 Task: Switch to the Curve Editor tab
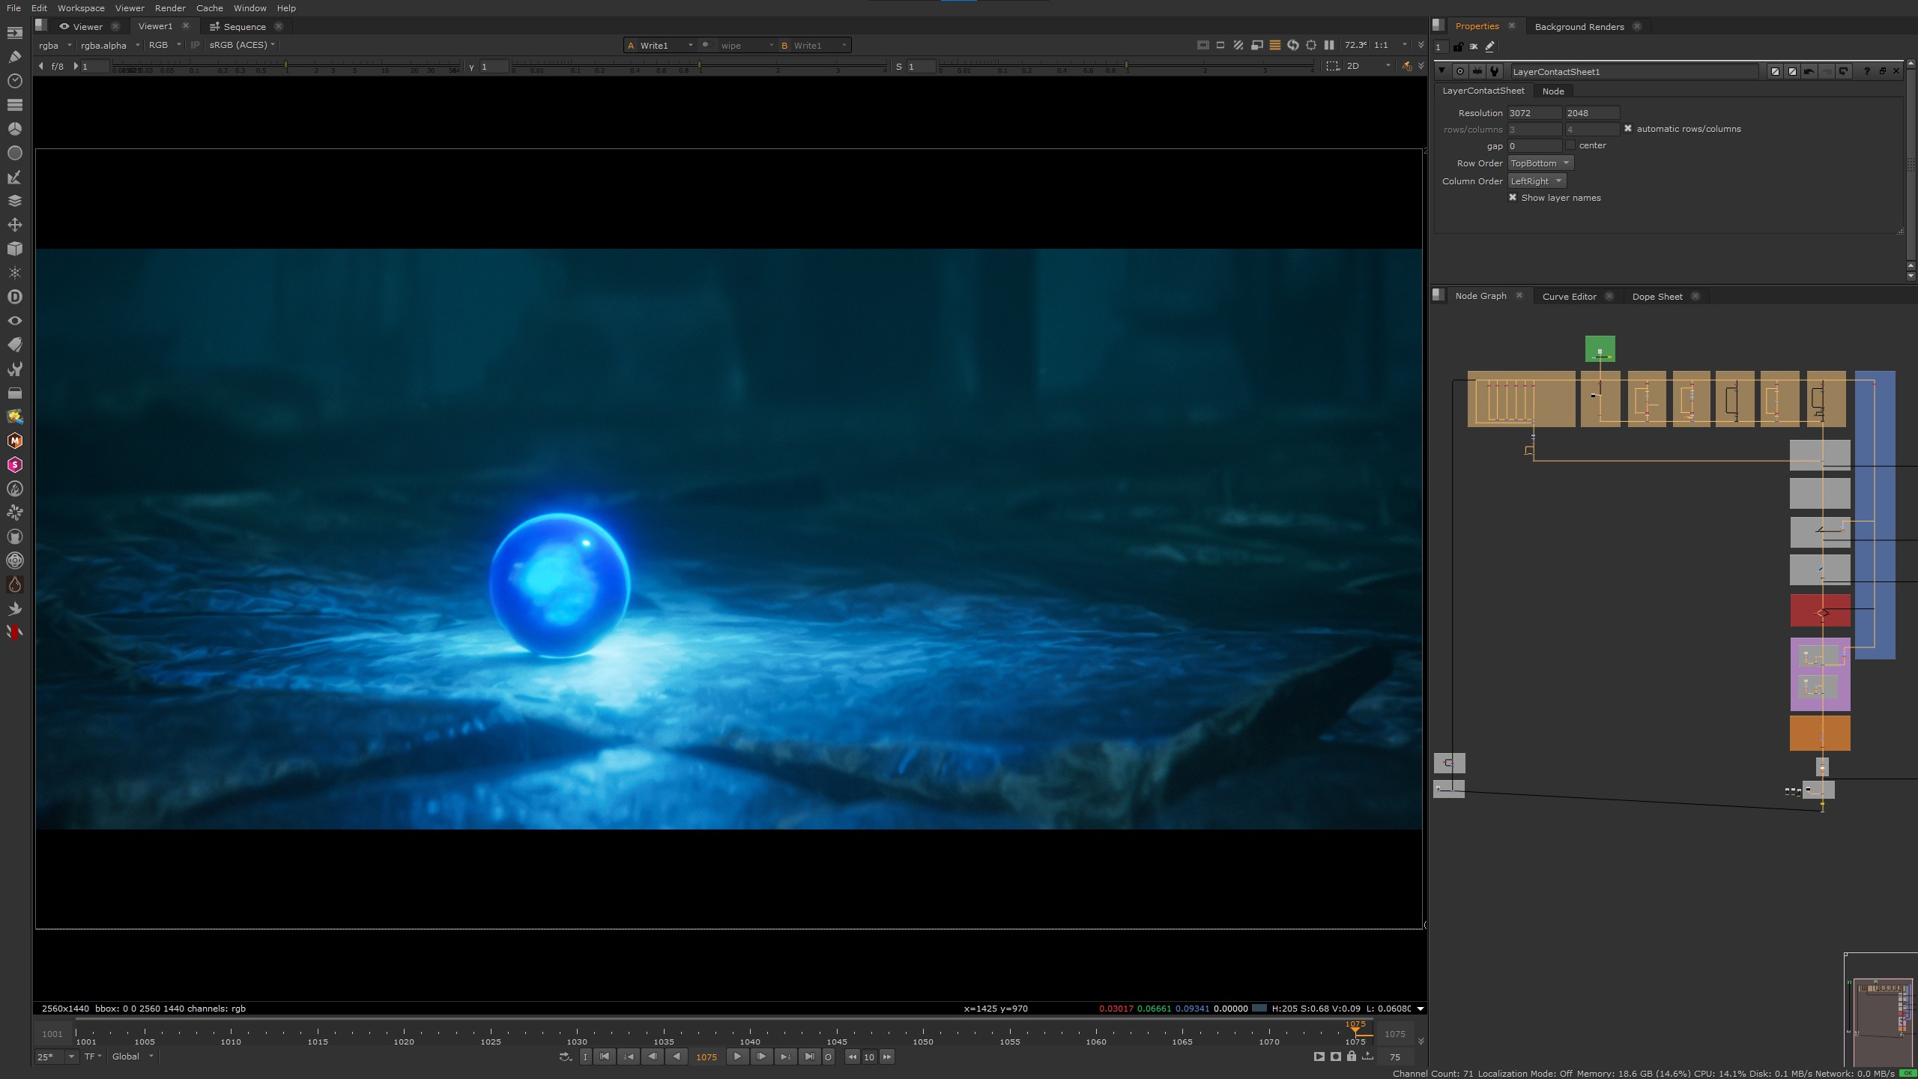point(1569,296)
